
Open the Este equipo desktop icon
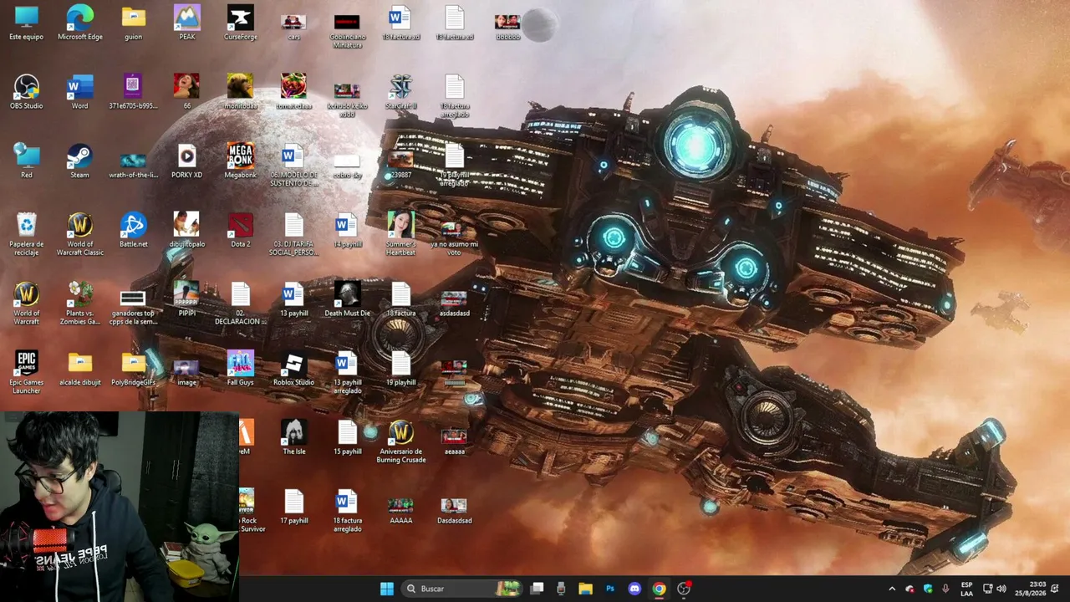[x=27, y=23]
